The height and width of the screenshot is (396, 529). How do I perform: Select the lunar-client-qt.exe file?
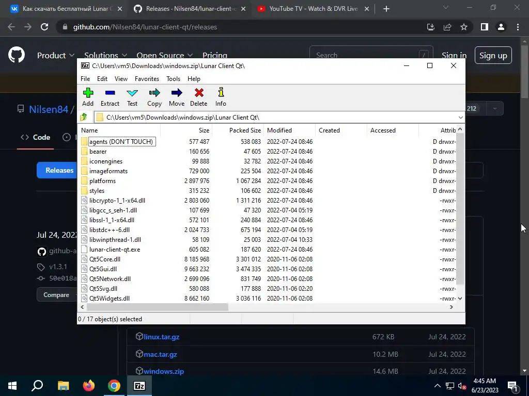tap(115, 250)
